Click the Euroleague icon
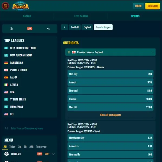 [6, 107]
